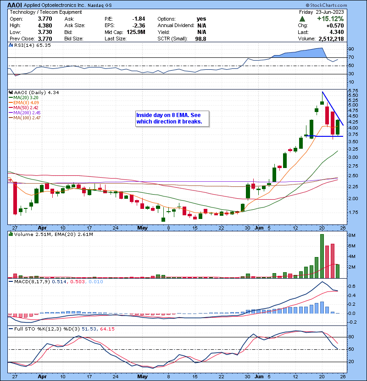
Task: Click the SCTR (Small) value 98.8
Action: 200,39
